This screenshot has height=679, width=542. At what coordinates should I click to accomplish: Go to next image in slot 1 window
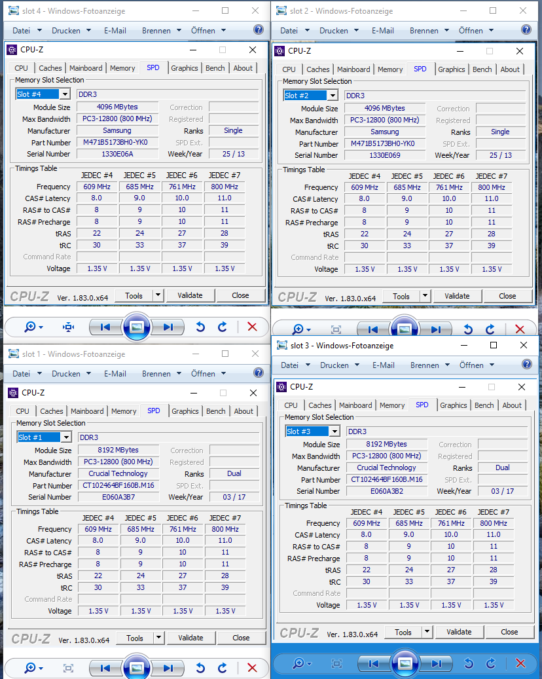click(168, 668)
